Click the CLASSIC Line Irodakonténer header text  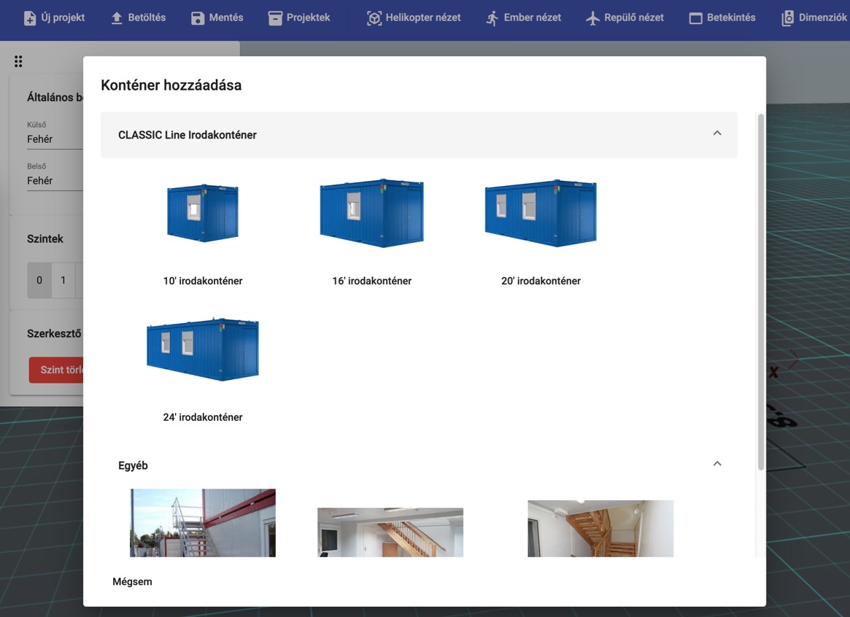click(x=188, y=135)
